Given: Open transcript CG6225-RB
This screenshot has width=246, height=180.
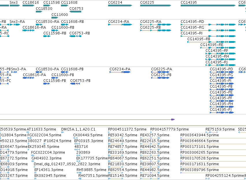Looking at the screenshot, I should click(150, 27).
